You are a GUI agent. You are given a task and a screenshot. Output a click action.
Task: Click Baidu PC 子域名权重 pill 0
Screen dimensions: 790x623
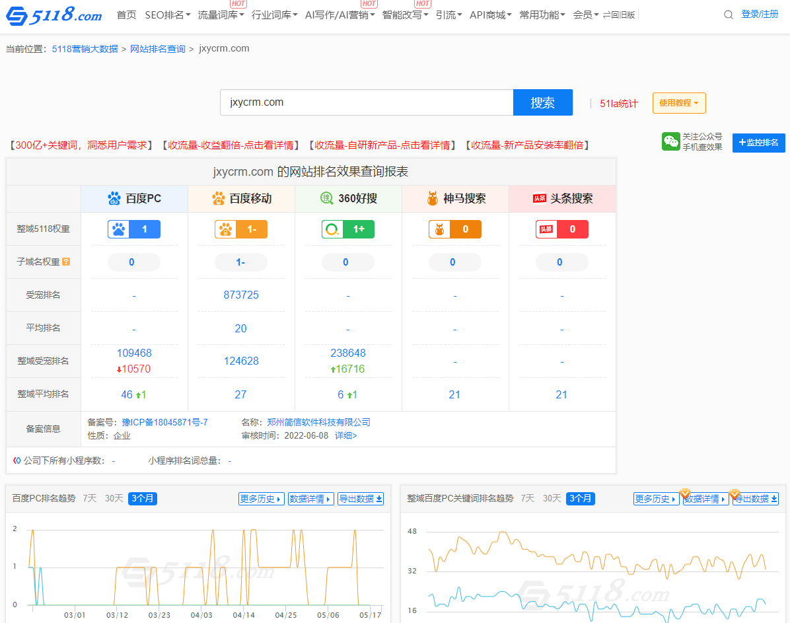(x=134, y=262)
